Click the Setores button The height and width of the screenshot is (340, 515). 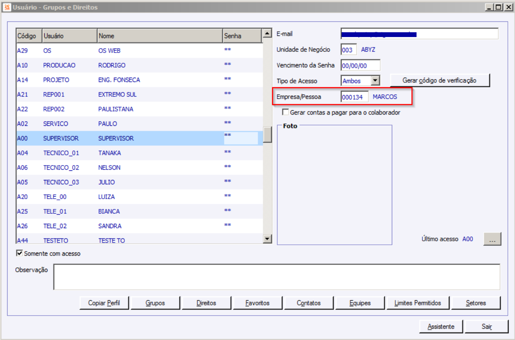pyautogui.click(x=476, y=303)
